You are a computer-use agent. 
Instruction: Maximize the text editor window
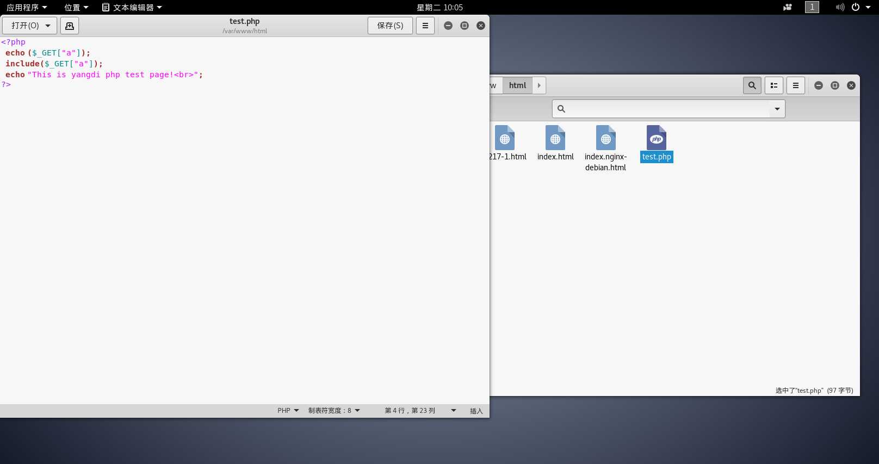pos(465,26)
